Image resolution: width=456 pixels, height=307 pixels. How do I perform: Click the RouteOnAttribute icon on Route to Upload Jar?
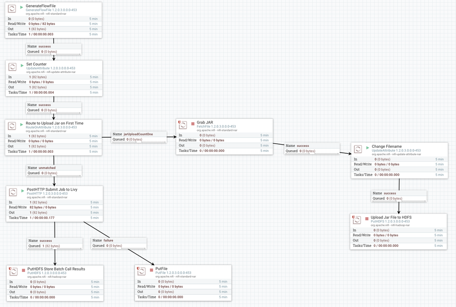tap(12, 125)
